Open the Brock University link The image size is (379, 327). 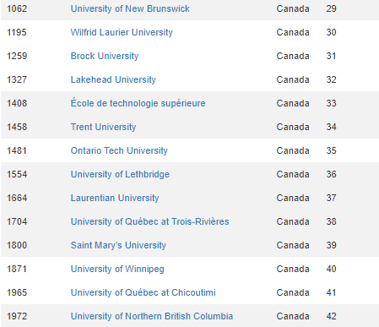[105, 56]
